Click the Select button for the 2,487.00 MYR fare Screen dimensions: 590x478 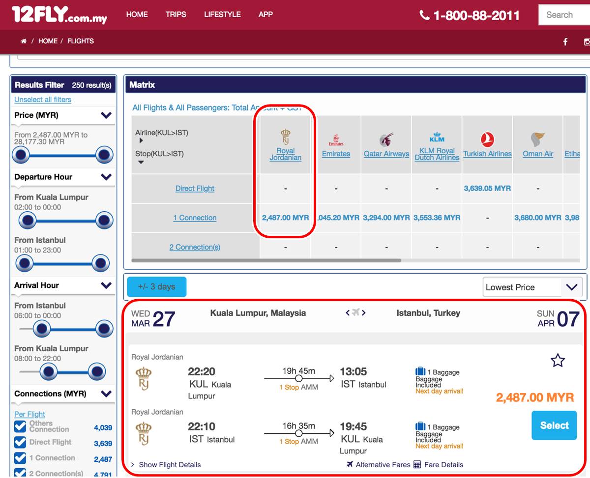coord(555,425)
